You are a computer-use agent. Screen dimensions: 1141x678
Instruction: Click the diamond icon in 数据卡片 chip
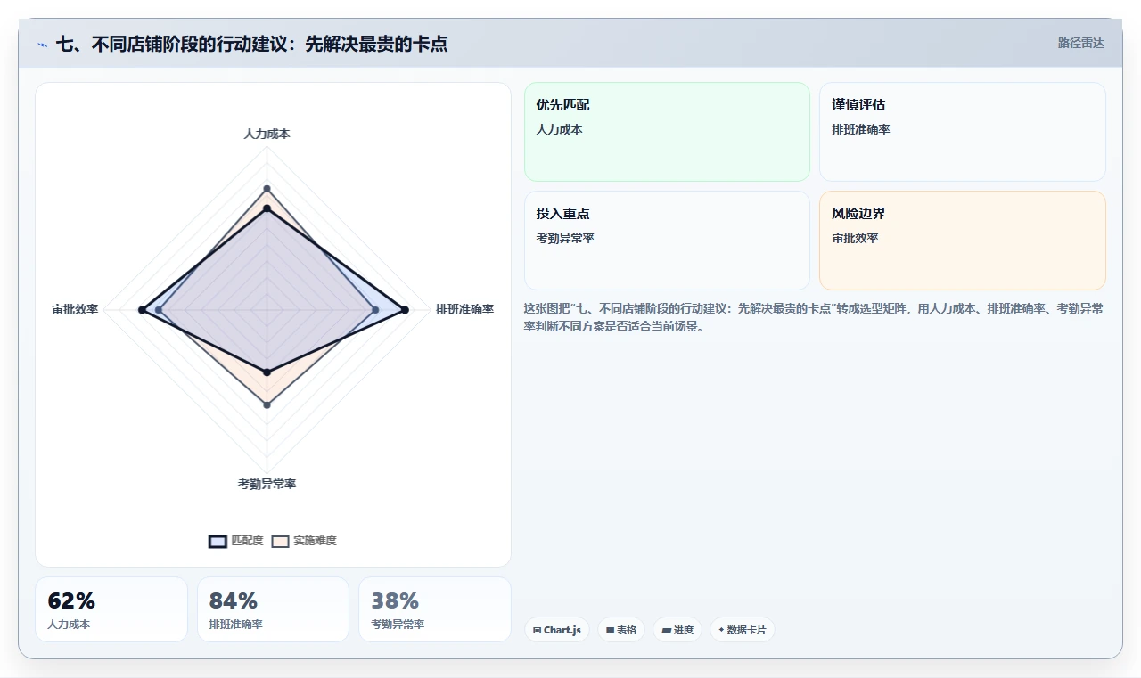[x=721, y=630]
